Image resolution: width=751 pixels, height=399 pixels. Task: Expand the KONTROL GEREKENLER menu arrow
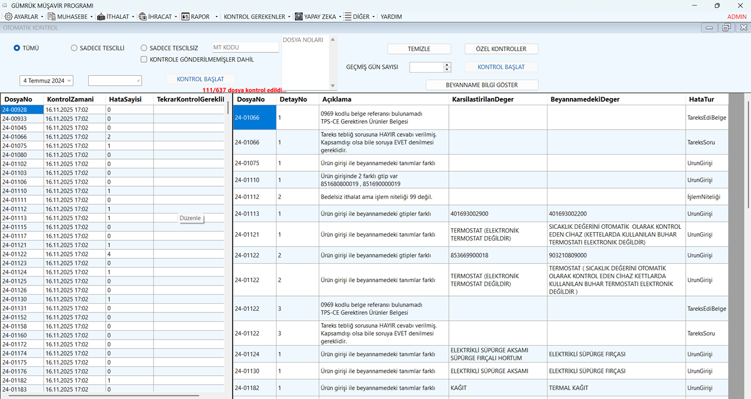pos(289,17)
